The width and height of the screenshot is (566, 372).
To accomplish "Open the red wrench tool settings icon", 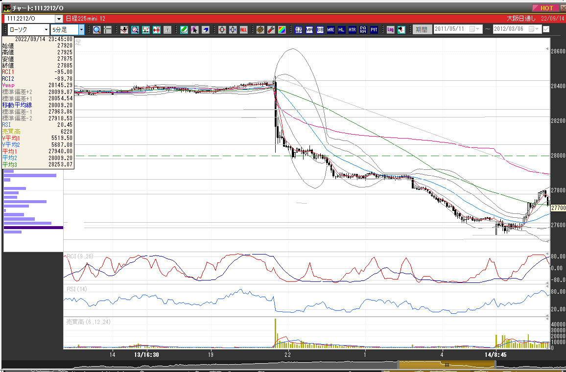I will pos(271,29).
